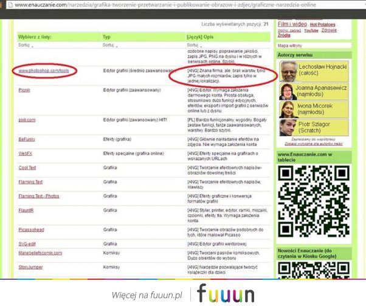
Task: Click the Więcej na fuuun.pl text
Action: [x=147, y=295]
